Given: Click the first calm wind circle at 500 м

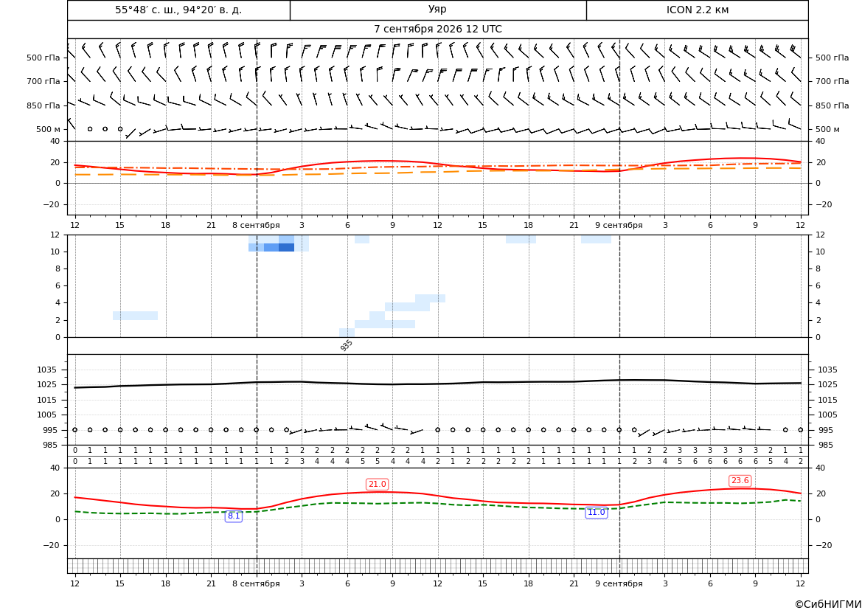Looking at the screenshot, I should click(x=90, y=129).
